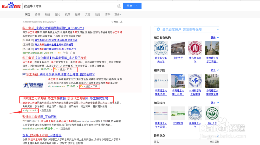
Task: Switch to the 文库 tab
Action: coord(88,15)
